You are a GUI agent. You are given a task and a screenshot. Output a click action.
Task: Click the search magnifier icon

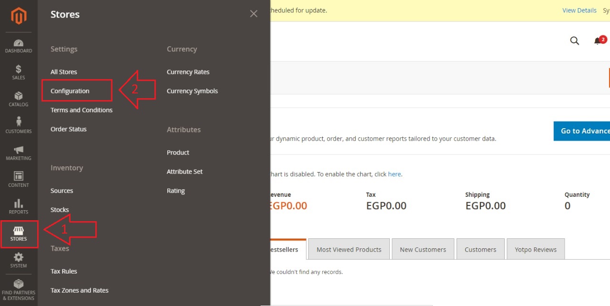575,41
